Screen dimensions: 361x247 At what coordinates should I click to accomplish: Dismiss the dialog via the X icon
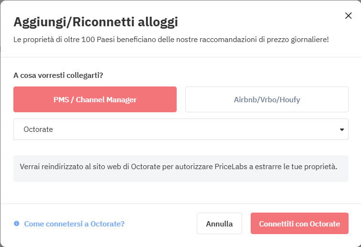tap(348, 16)
